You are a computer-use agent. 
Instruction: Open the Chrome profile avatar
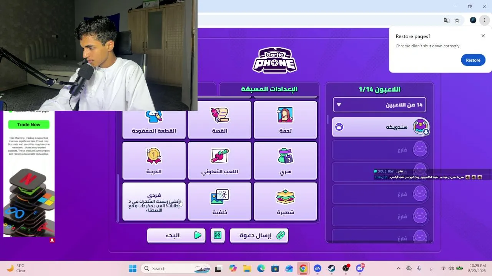click(x=473, y=20)
